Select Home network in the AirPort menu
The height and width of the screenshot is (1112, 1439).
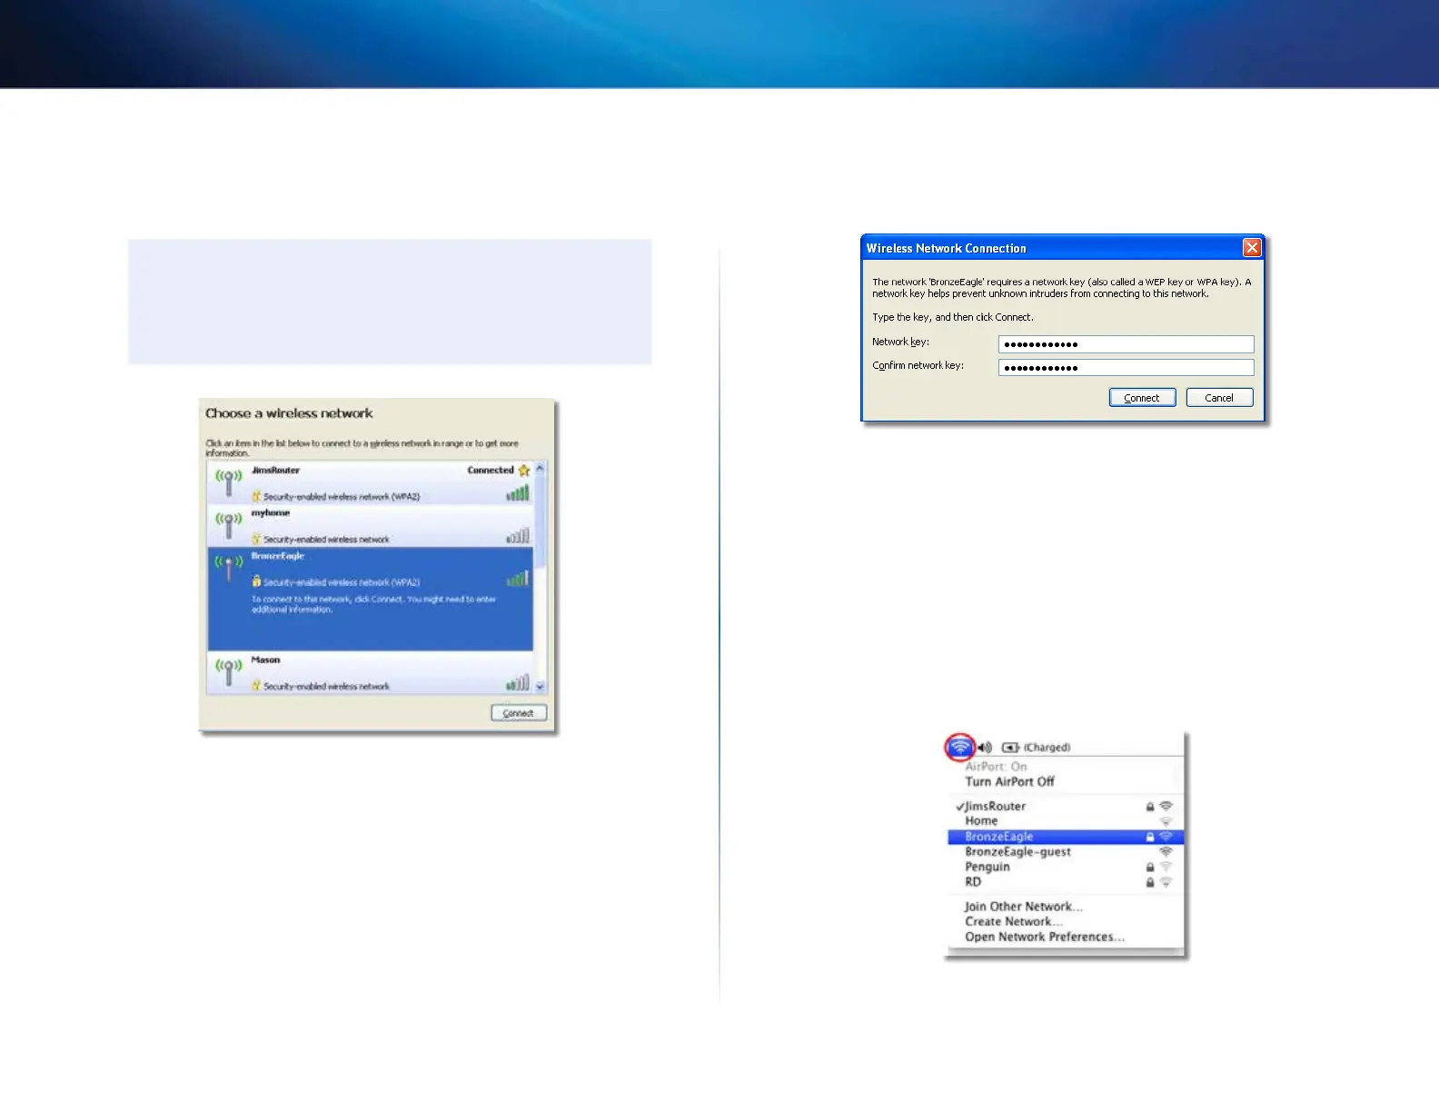click(x=1066, y=820)
